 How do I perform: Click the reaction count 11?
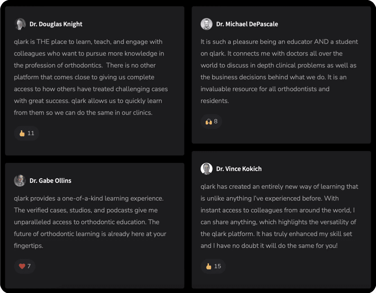coord(31,133)
